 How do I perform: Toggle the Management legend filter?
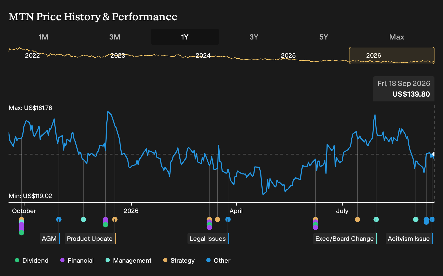[x=128, y=261]
